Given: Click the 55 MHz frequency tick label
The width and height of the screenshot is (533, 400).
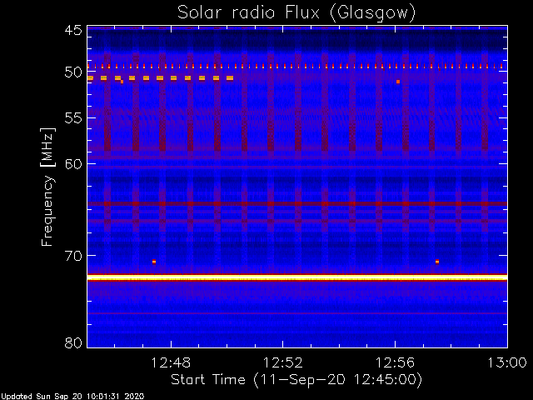Looking at the screenshot, I should 73,118.
